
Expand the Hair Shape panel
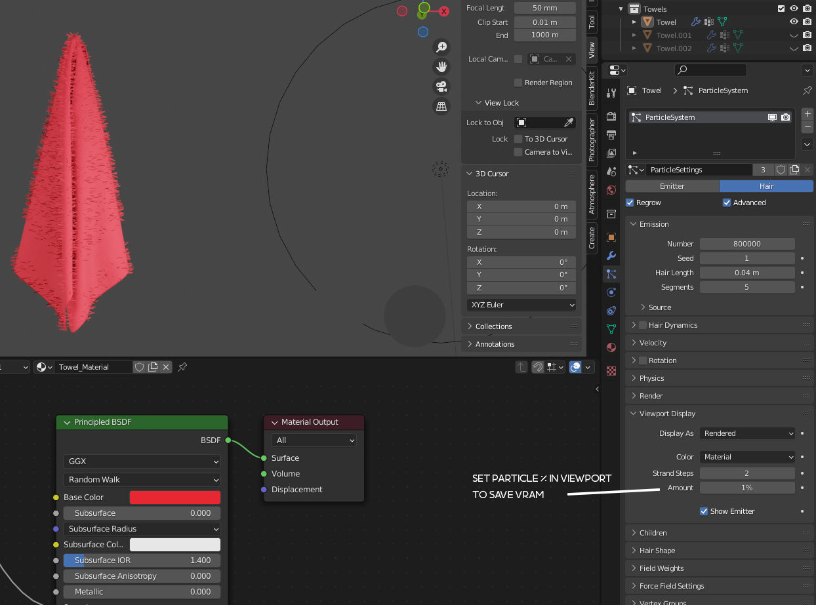point(719,551)
